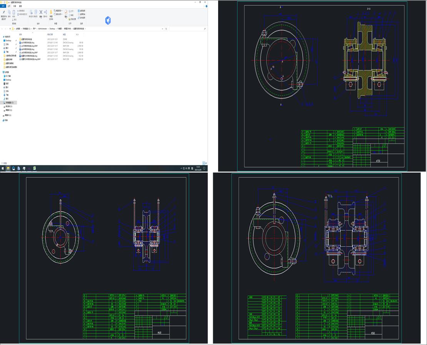The image size is (427, 345).
Task: Click the Properties checkmark icon in the ribbon
Action: tap(66, 12)
